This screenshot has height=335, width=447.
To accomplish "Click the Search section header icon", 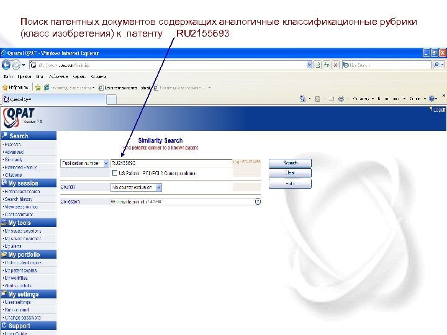I will coord(4,136).
